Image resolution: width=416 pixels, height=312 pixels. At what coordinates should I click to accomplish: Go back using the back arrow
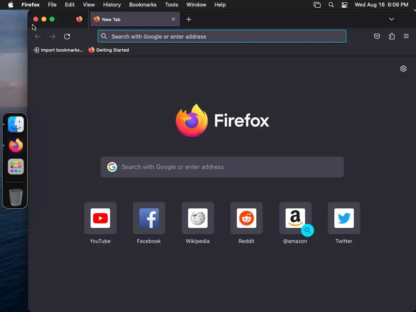pyautogui.click(x=38, y=36)
